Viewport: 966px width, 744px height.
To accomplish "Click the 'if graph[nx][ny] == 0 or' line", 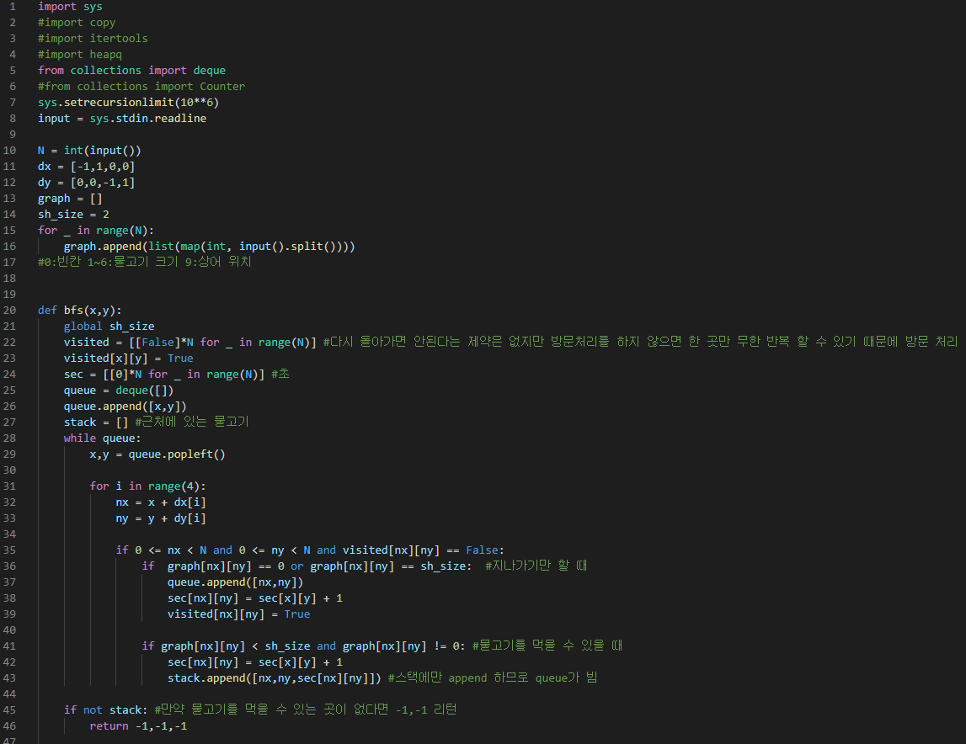I will 365,566.
